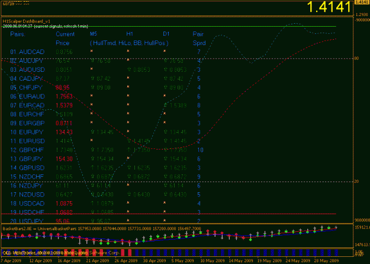The width and height of the screenshot is (370, 264).
Task: Click the level 20 label on the right scale
Action: coord(356,182)
